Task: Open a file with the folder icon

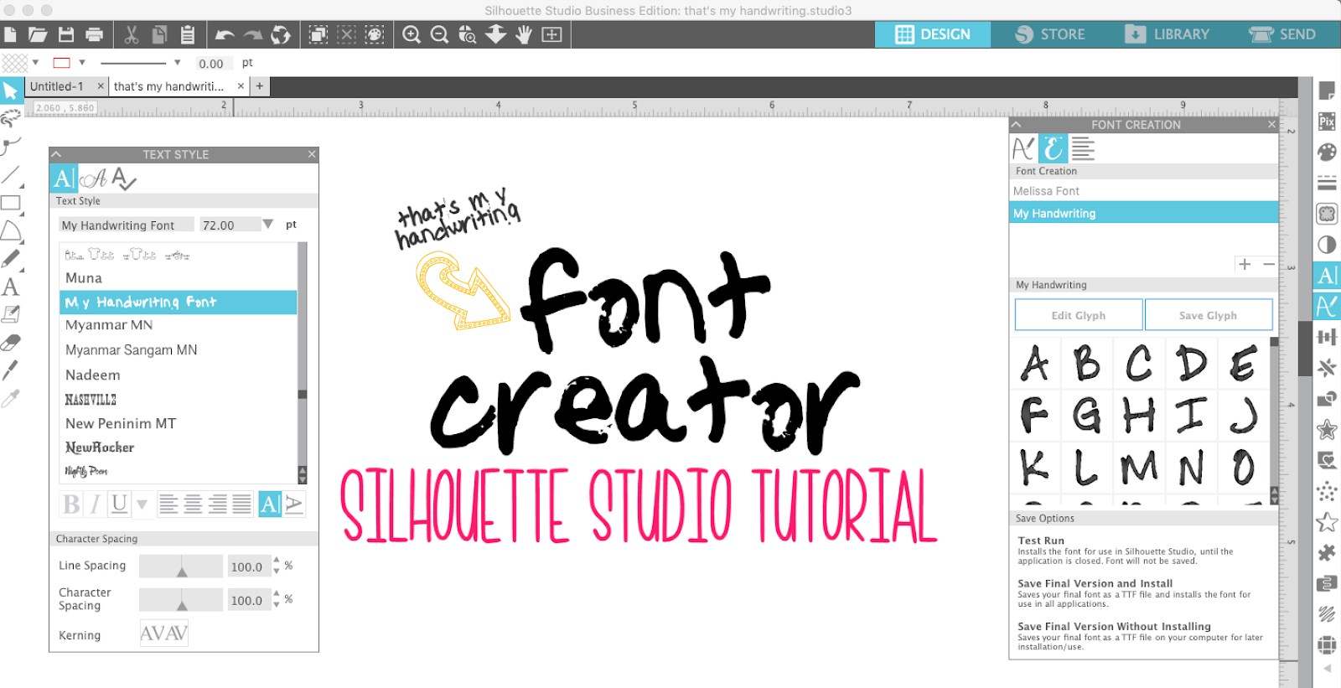Action: 38,34
